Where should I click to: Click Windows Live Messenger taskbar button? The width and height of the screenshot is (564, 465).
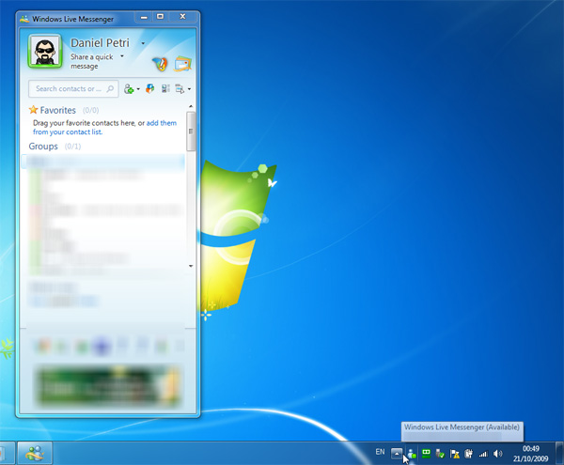pos(36,453)
